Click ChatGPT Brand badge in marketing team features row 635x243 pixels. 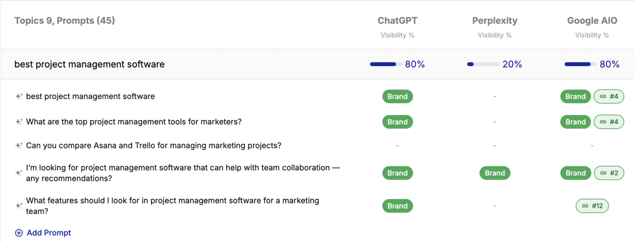click(x=397, y=206)
